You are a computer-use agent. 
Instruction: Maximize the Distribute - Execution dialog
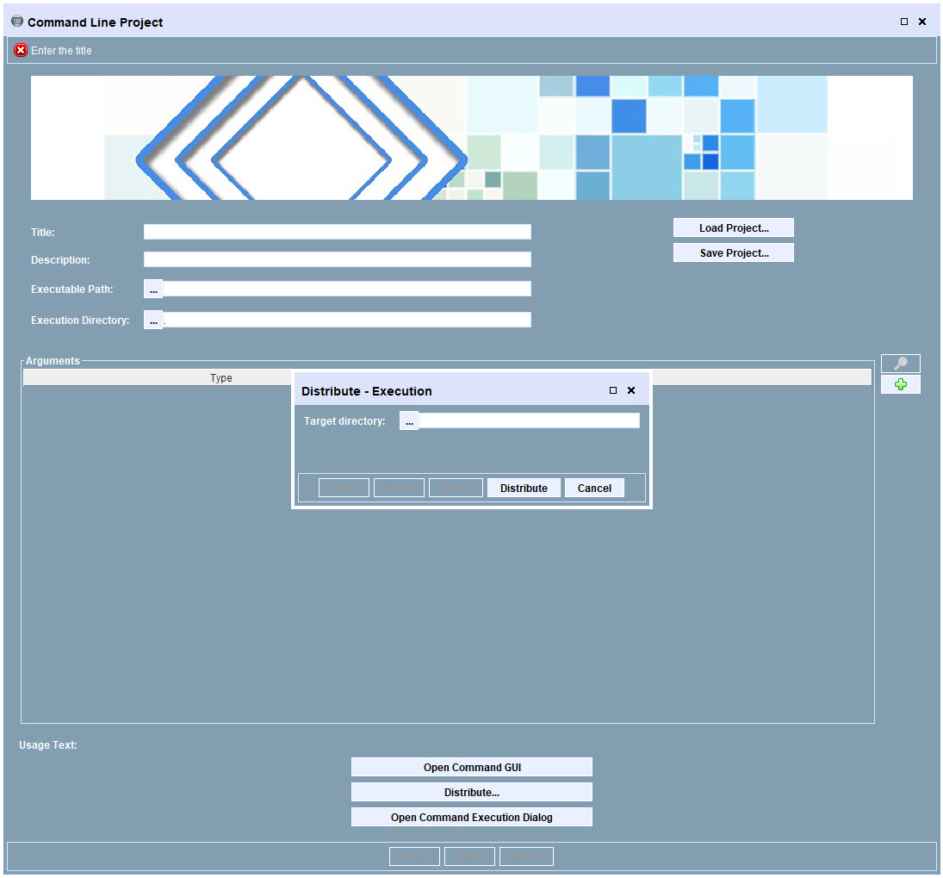coord(613,390)
